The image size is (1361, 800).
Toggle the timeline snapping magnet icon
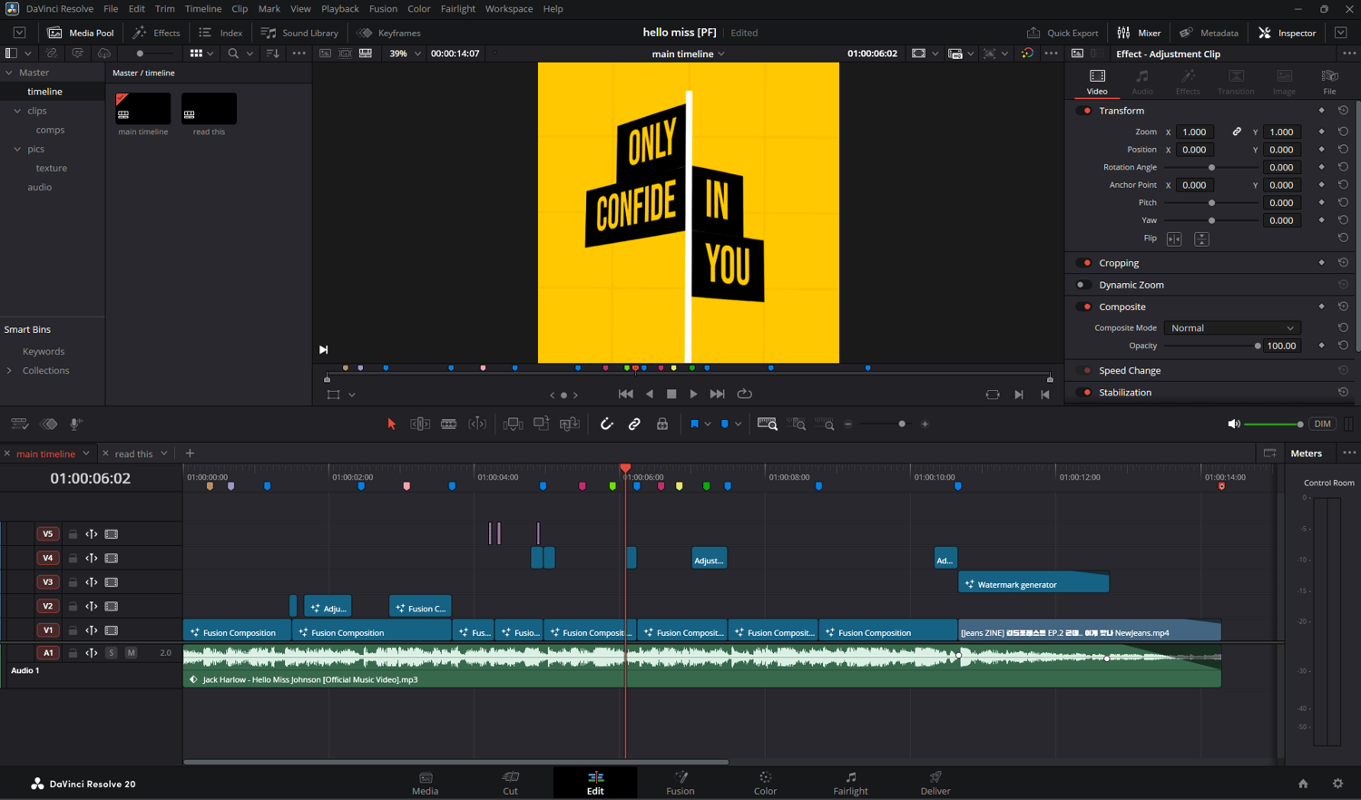click(x=607, y=424)
